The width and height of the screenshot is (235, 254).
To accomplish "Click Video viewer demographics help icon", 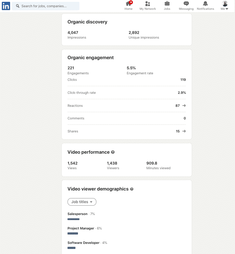I will [x=132, y=189].
